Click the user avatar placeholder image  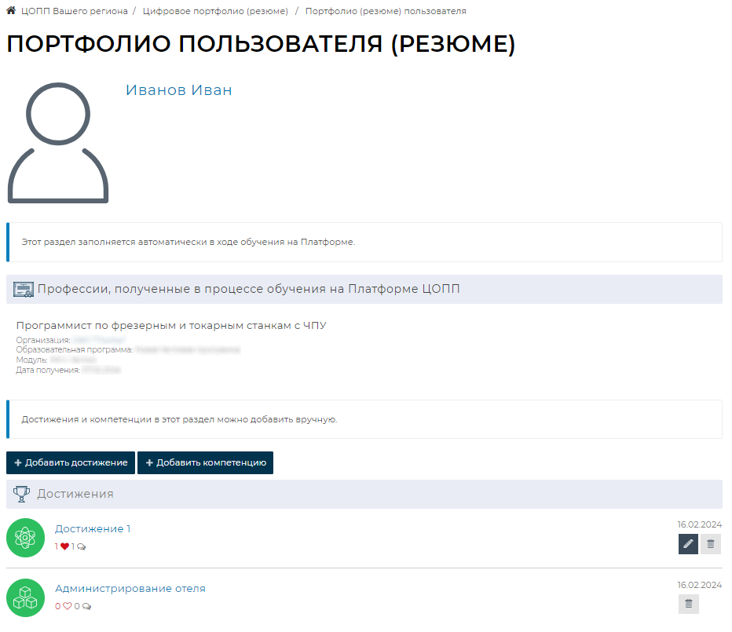coord(58,142)
